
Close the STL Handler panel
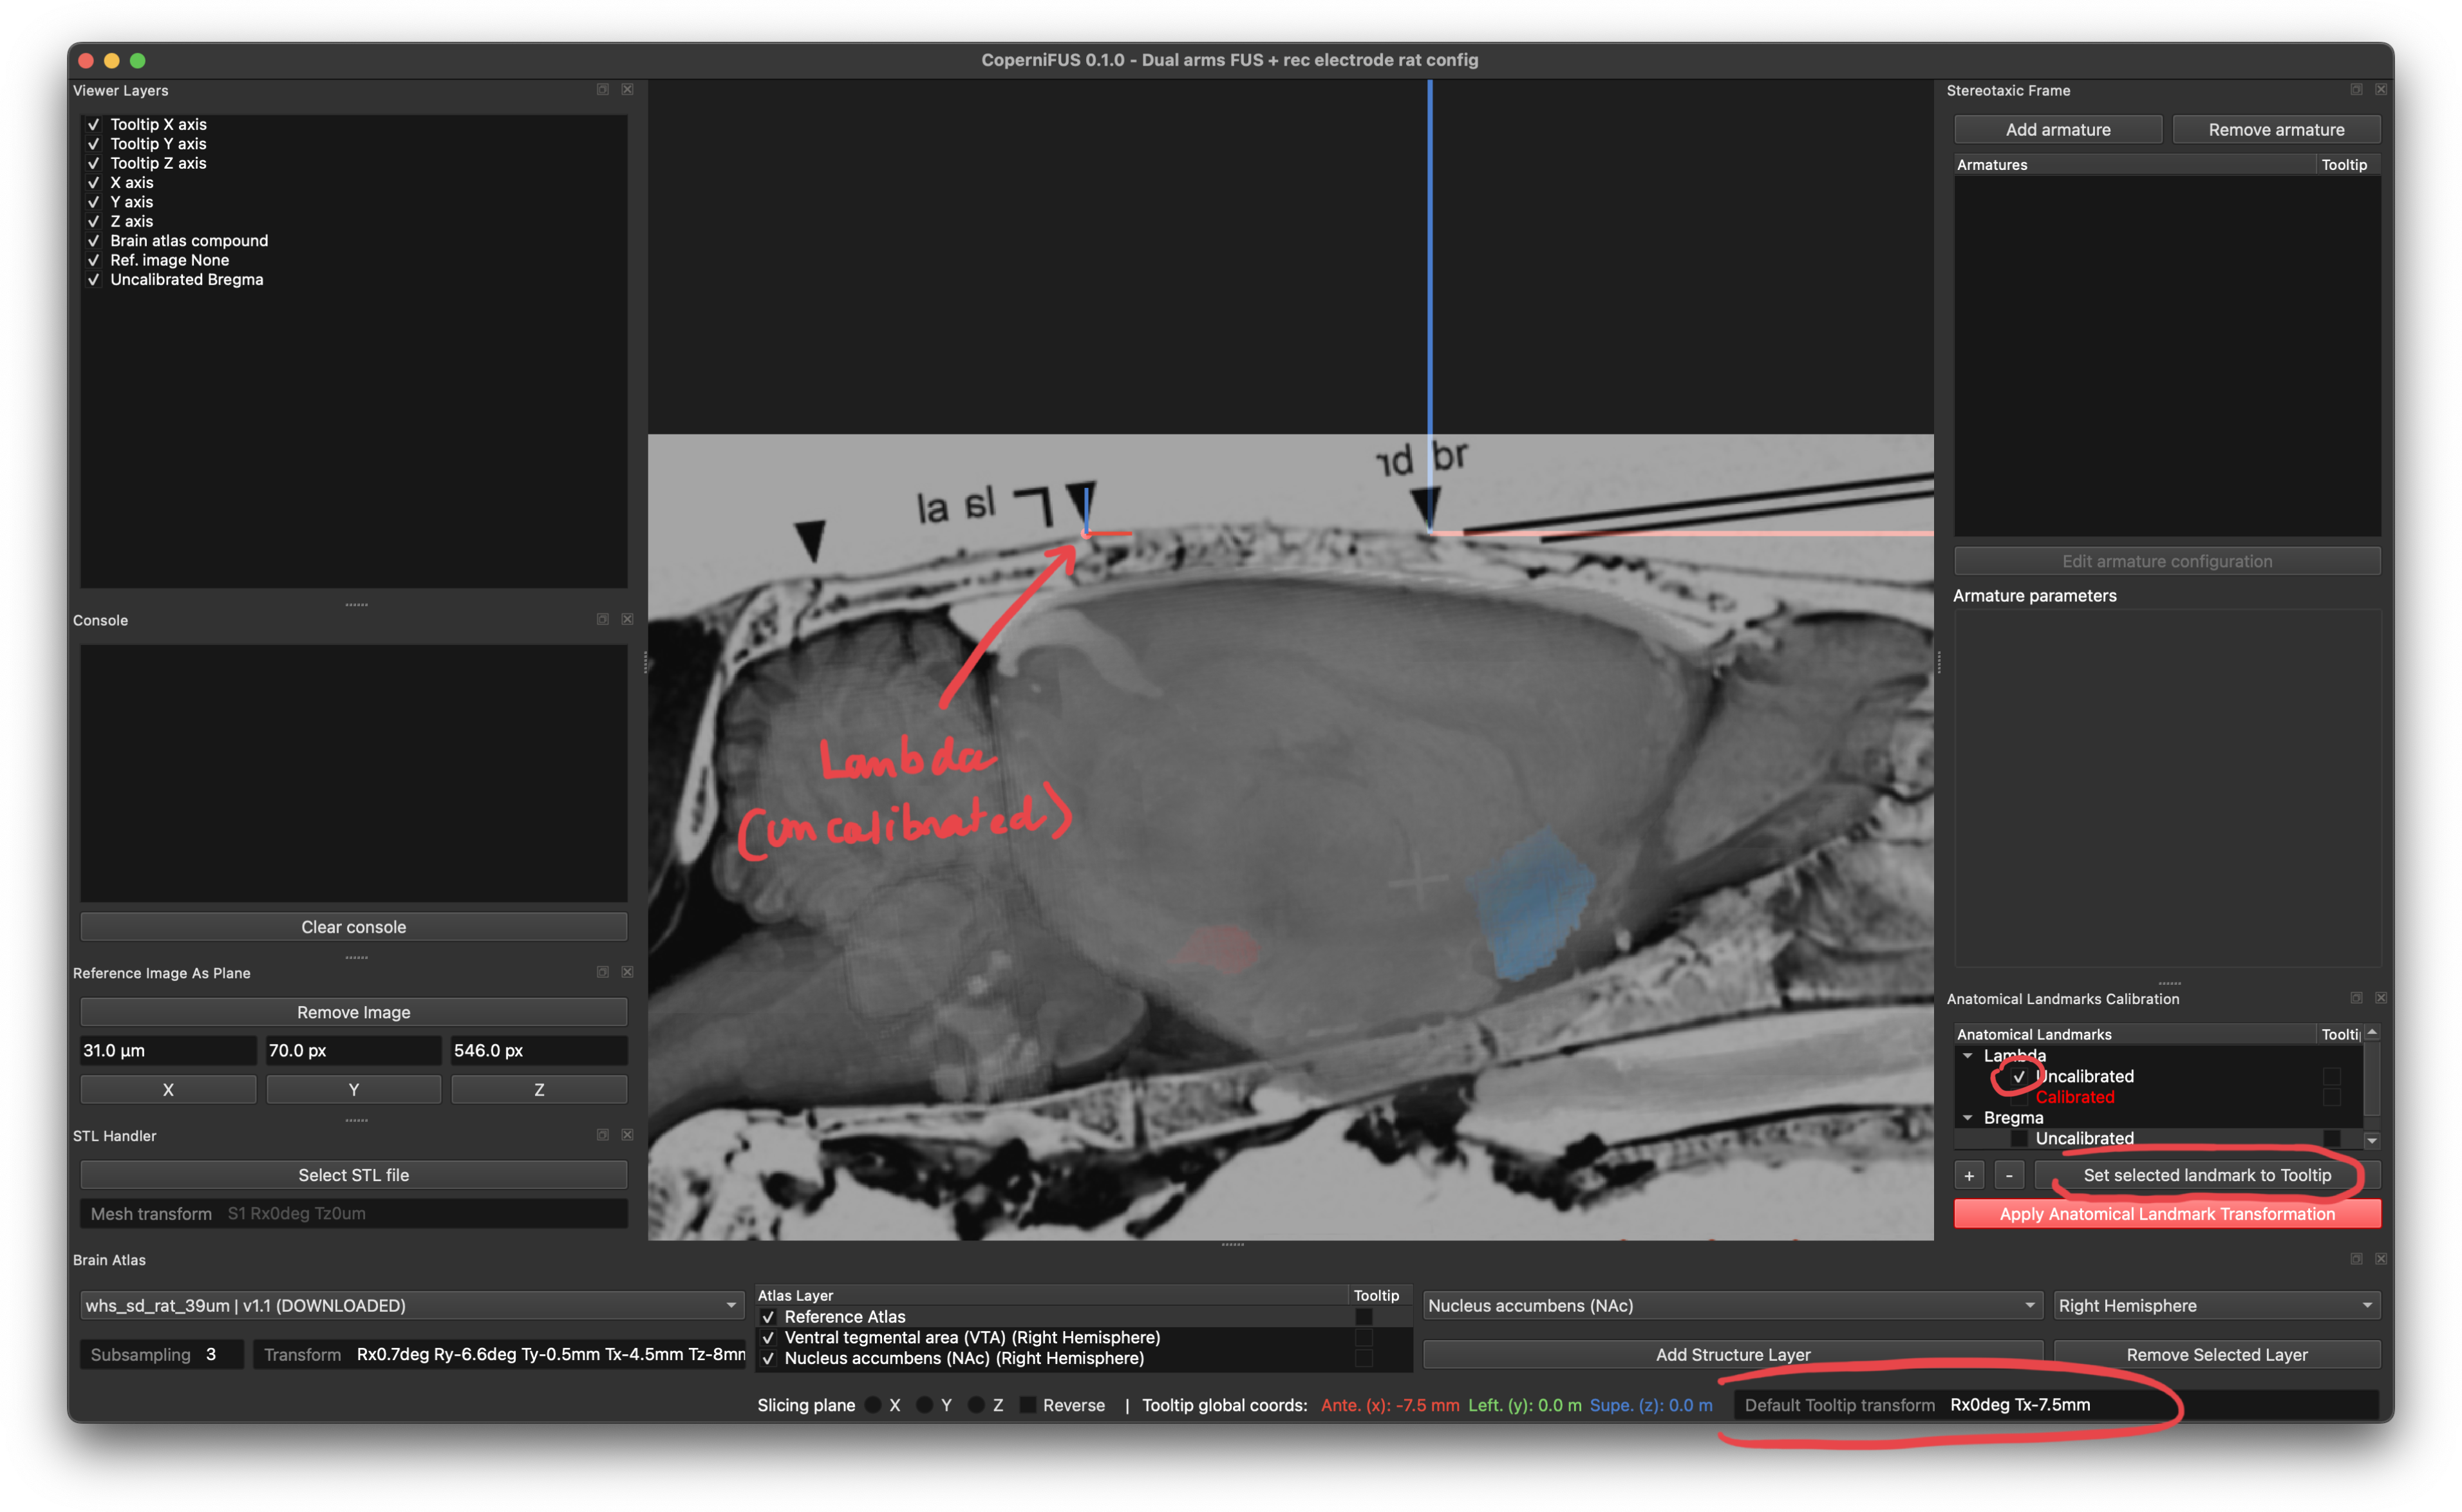627,1135
